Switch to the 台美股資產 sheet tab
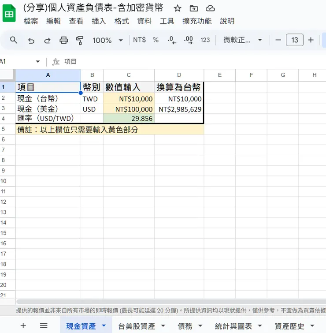326x333 pixels. (x=137, y=326)
